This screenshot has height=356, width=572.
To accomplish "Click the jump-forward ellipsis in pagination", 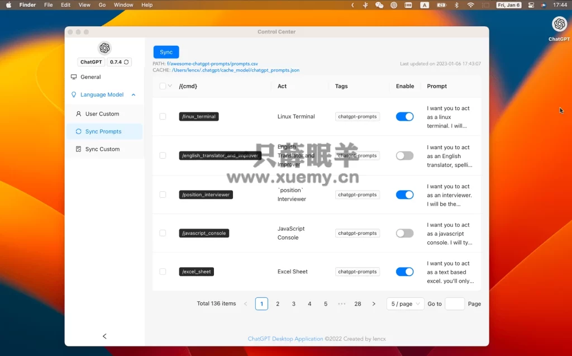I will click(x=341, y=304).
